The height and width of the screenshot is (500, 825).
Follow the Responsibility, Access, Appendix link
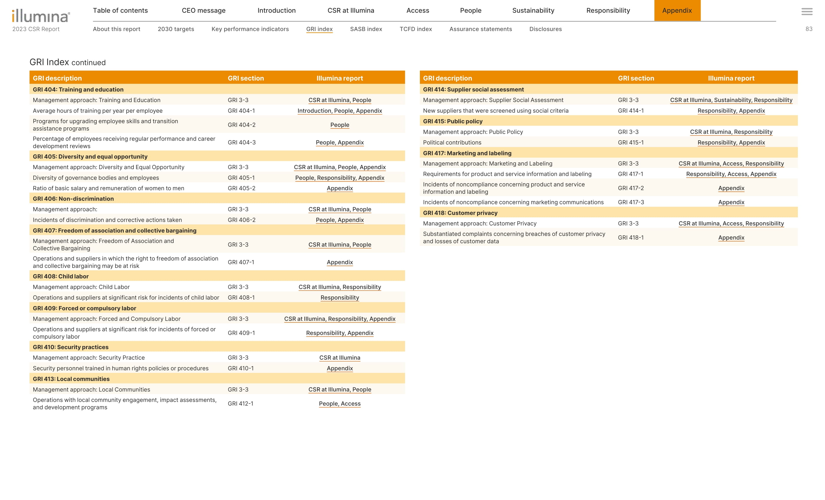[x=731, y=174]
